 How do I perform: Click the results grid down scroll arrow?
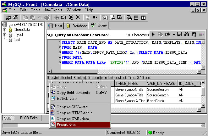(x=203, y=105)
